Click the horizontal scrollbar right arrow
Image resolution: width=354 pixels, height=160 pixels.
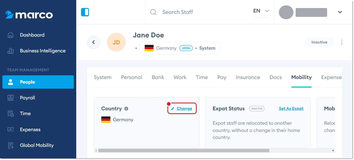(x=333, y=151)
